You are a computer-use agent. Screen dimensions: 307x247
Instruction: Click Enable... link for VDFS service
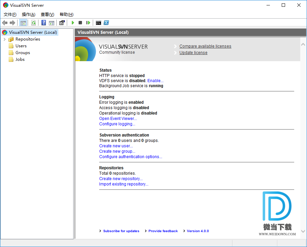[155, 81]
